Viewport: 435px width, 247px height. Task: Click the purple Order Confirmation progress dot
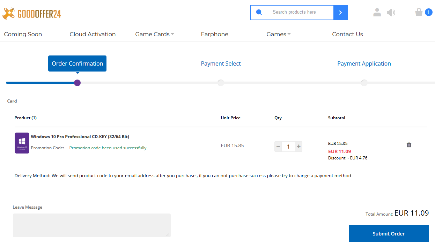click(78, 83)
